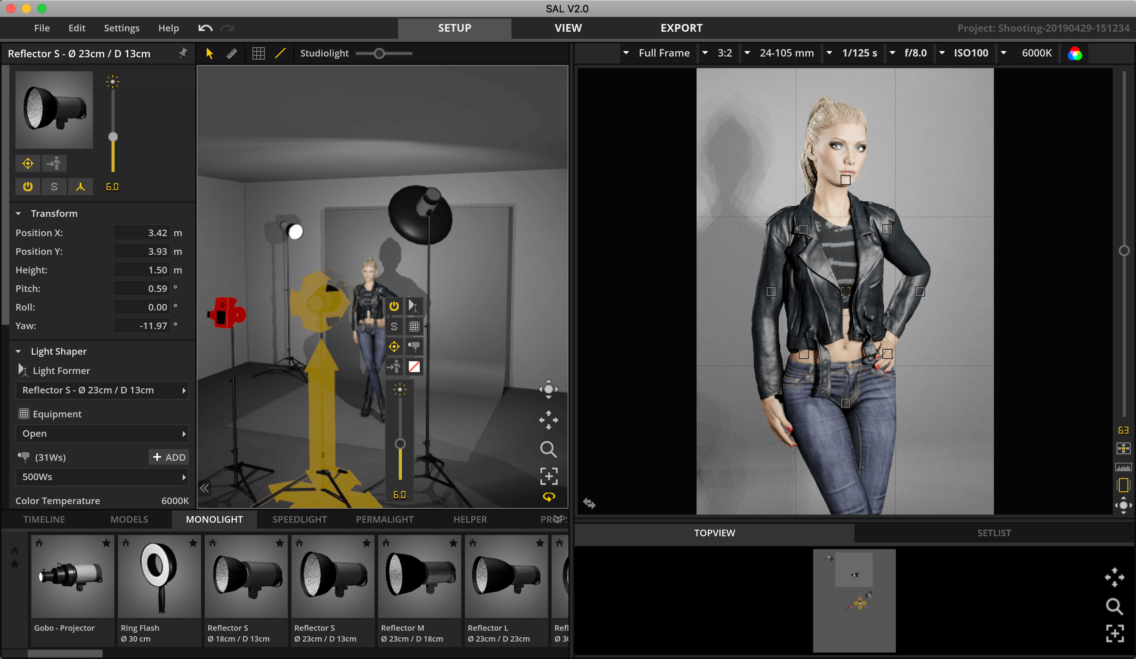Image resolution: width=1136 pixels, height=659 pixels.
Task: Click equipment grid icon in viewport popup
Action: tap(414, 326)
